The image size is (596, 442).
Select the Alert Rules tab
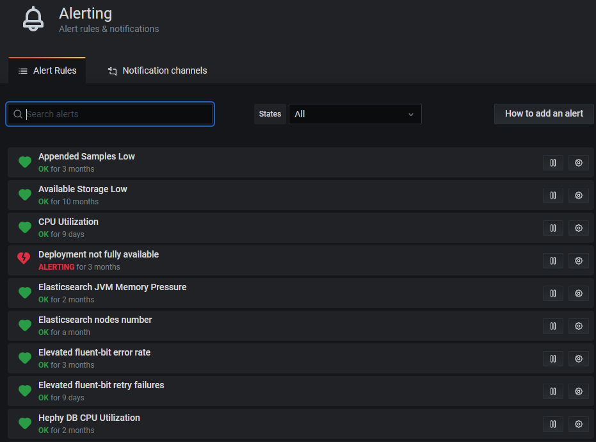click(x=47, y=70)
